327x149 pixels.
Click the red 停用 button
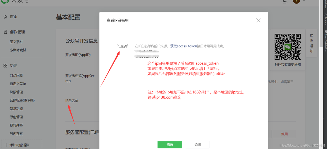284,134
